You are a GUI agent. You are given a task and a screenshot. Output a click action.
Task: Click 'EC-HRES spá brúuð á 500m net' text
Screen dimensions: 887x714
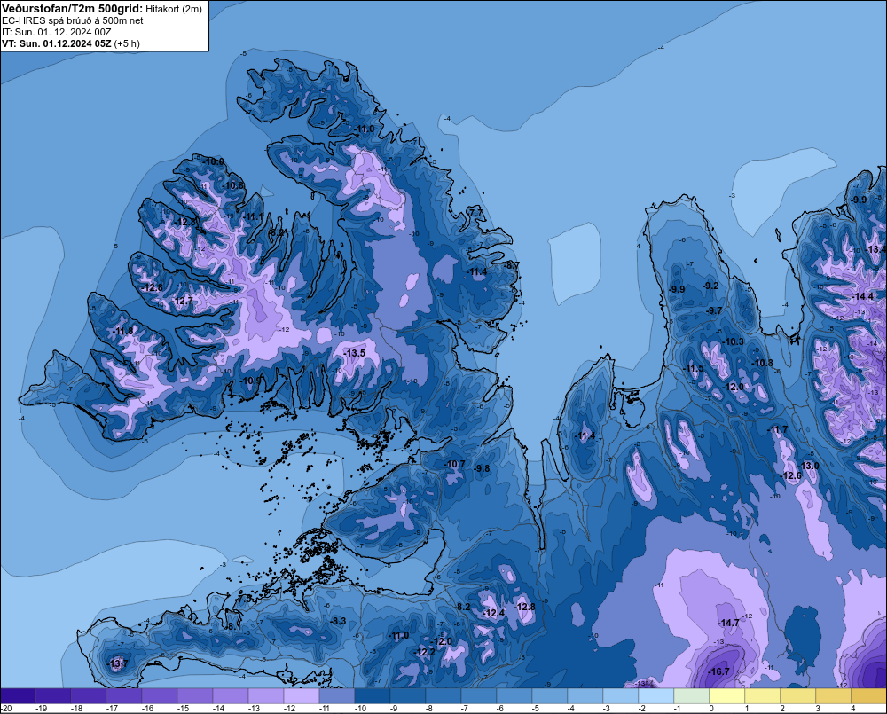coord(73,20)
